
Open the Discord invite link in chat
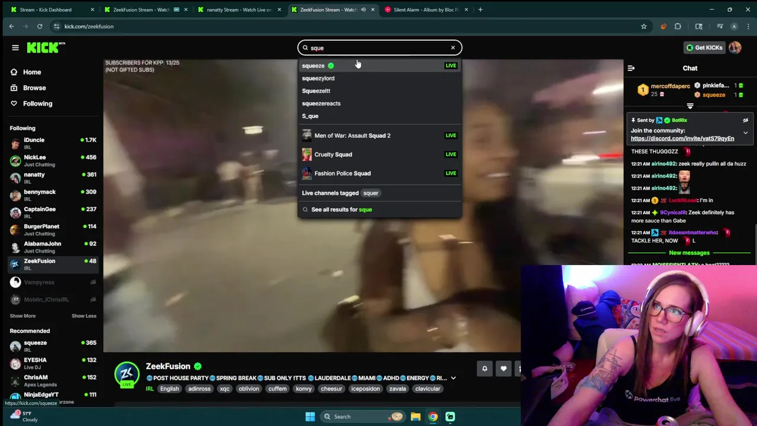point(682,138)
